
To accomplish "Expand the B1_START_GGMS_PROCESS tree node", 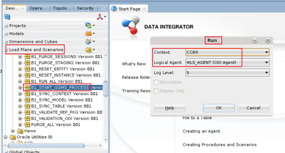I will (20, 87).
